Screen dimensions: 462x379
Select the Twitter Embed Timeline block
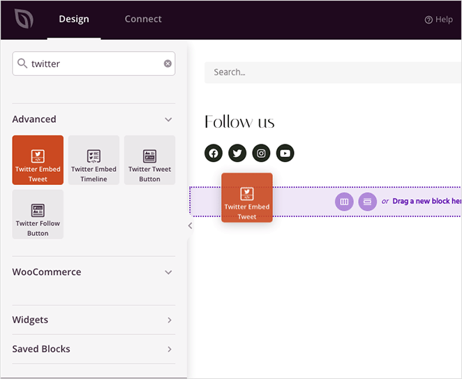94,160
